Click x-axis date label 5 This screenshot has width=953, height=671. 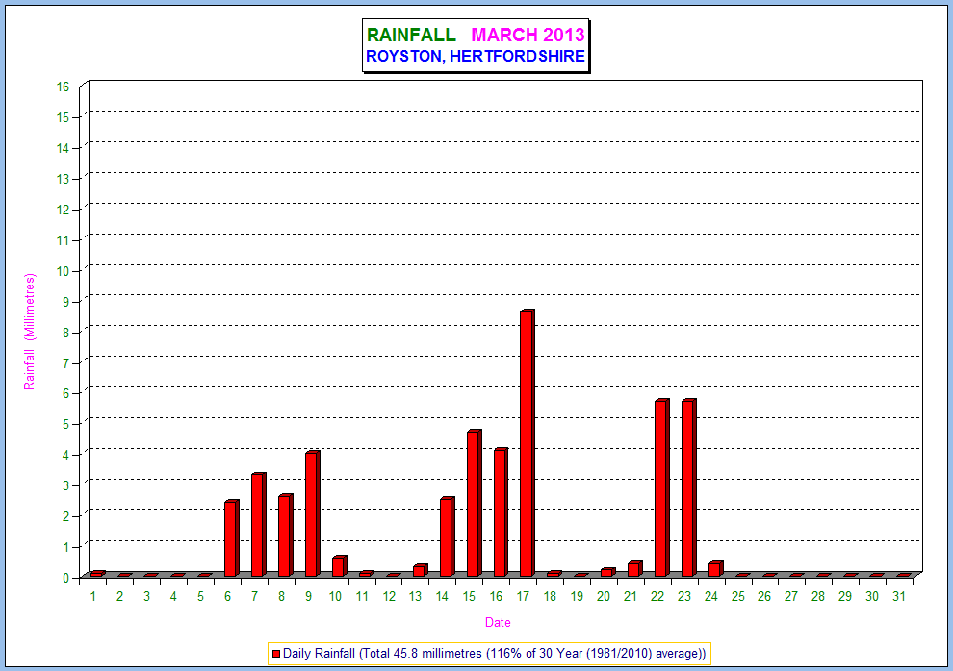[x=200, y=596]
